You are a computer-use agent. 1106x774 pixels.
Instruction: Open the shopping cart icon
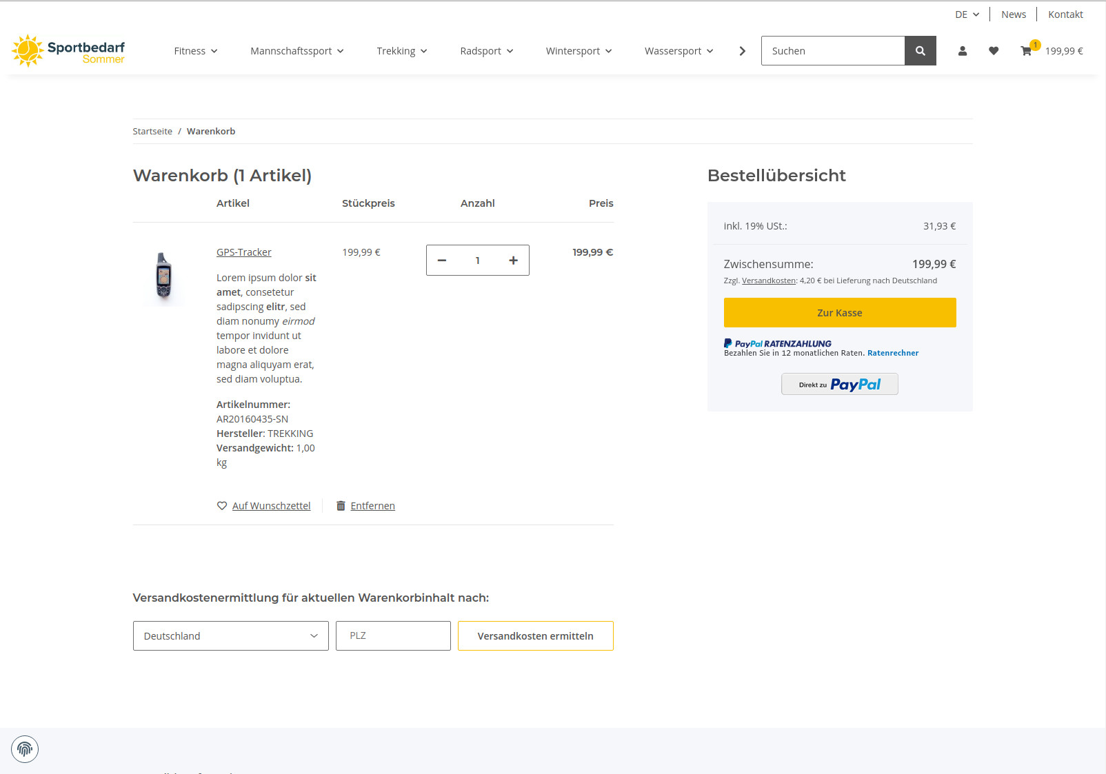point(1027,51)
